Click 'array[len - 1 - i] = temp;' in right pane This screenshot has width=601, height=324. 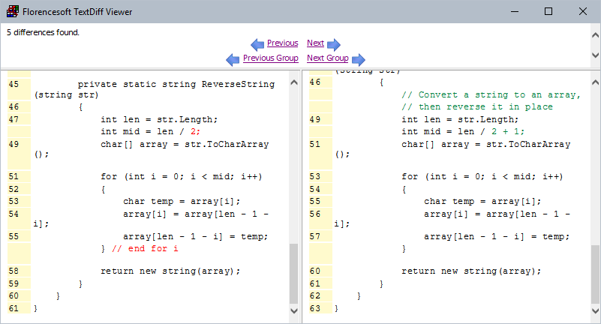tap(497, 236)
